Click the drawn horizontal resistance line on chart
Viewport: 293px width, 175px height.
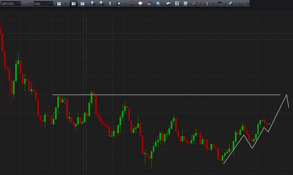(x=166, y=95)
